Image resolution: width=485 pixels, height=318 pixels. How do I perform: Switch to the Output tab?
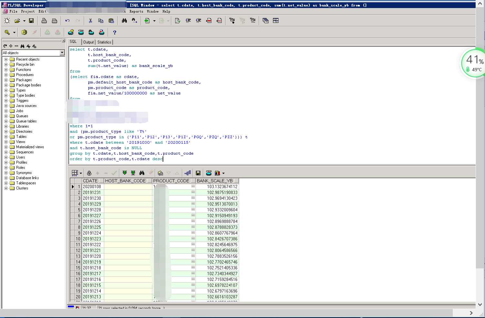[x=88, y=42]
